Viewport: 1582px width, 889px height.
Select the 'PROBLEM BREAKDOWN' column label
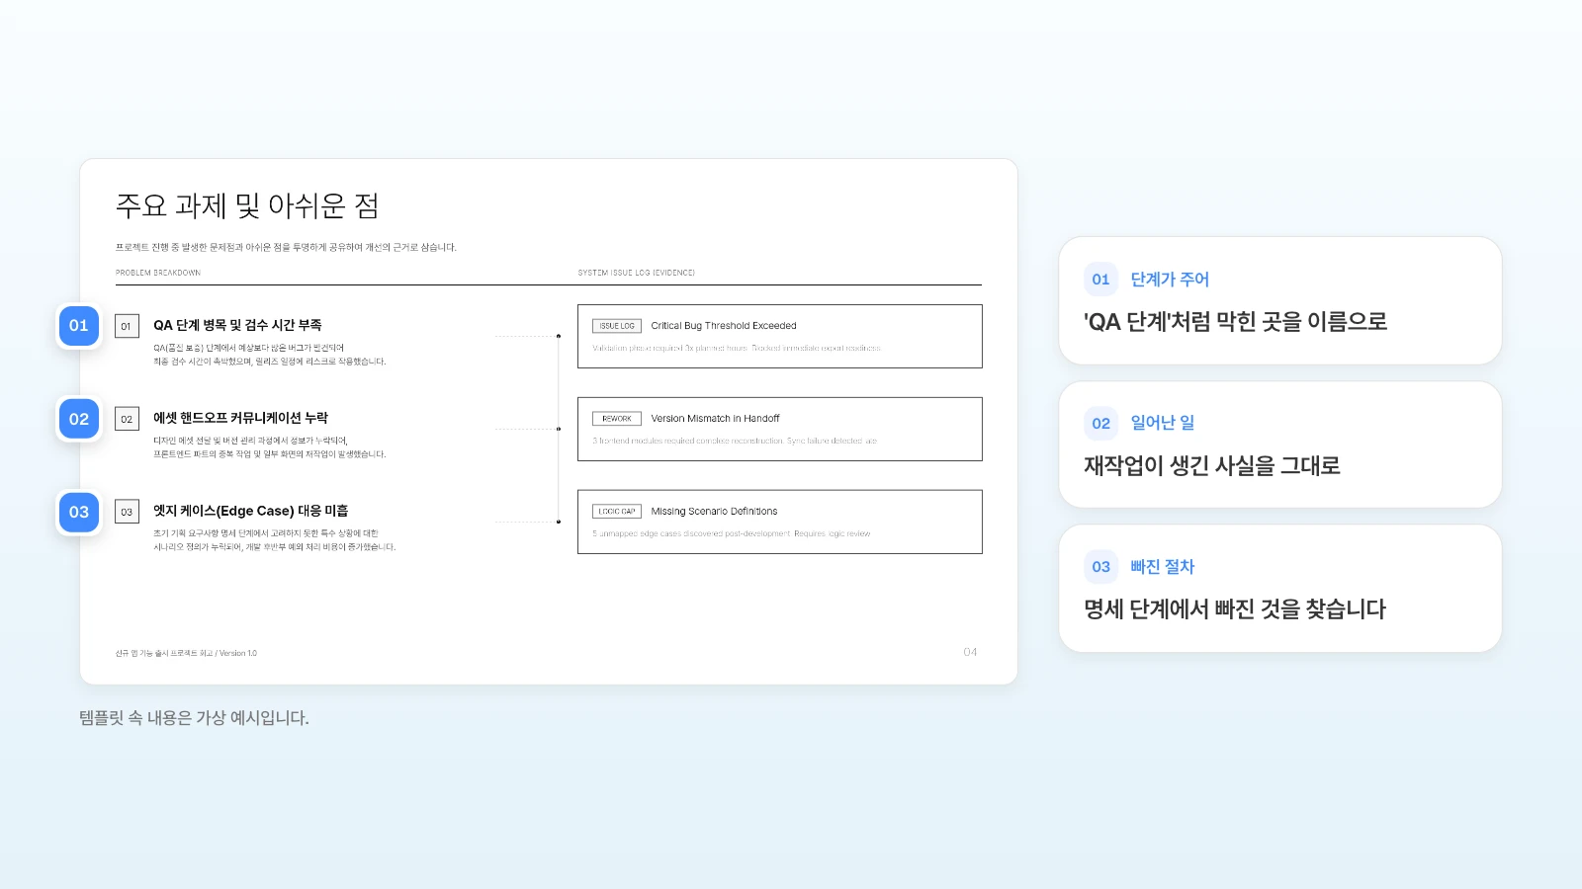[x=158, y=273]
